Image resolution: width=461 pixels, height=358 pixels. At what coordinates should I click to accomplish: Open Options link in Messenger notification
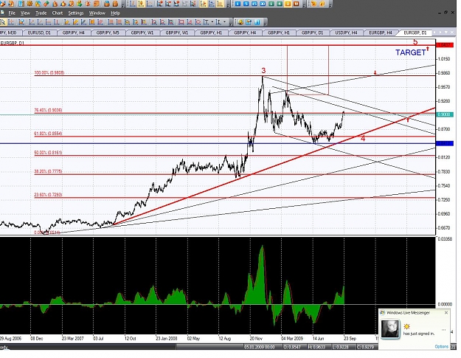click(x=441, y=346)
